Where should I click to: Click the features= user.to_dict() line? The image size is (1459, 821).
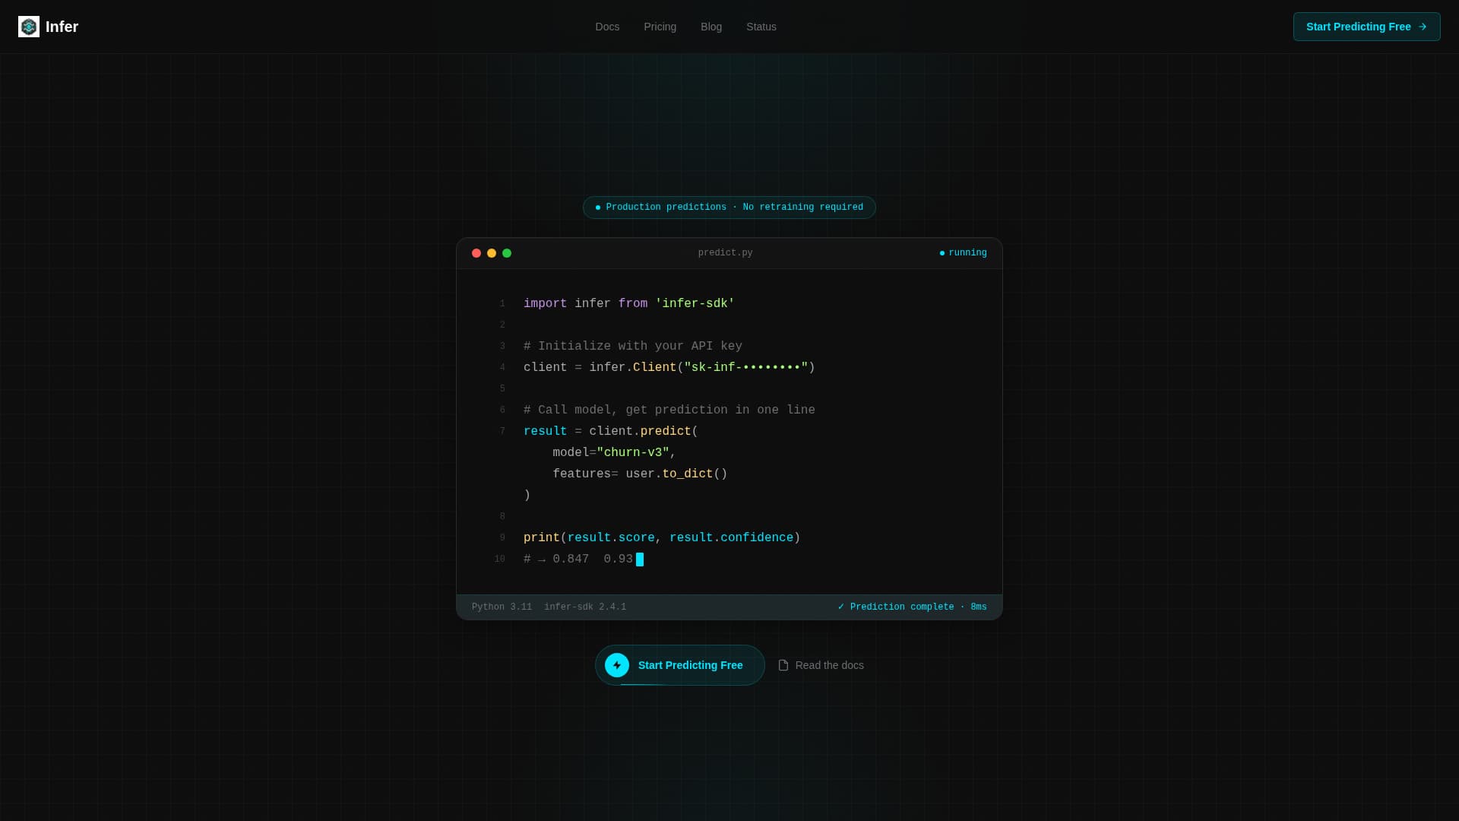[x=640, y=474]
